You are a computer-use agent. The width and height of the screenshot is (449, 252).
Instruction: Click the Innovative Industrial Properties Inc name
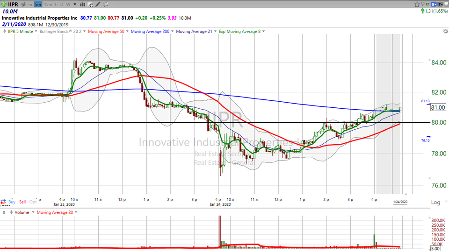point(39,18)
